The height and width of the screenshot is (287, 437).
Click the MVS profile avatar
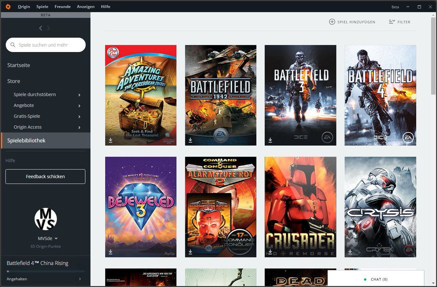point(46,219)
